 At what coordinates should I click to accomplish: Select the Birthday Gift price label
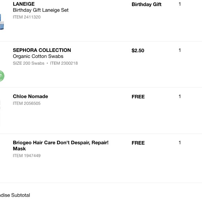click(146, 4)
